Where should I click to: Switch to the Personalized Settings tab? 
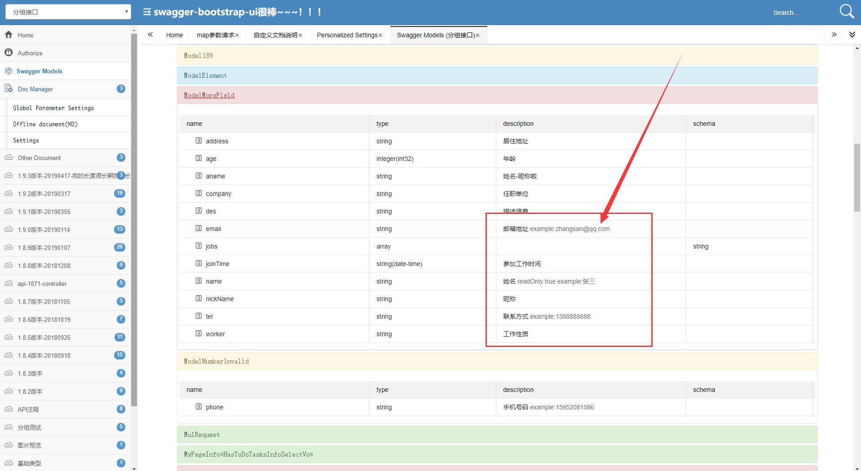click(347, 35)
